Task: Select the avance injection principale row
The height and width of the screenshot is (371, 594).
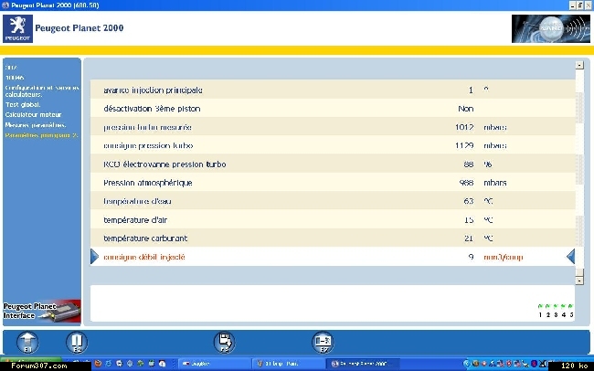Action: coord(333,90)
